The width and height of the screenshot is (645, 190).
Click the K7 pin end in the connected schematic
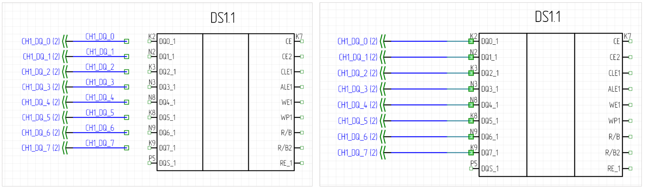coord(630,41)
